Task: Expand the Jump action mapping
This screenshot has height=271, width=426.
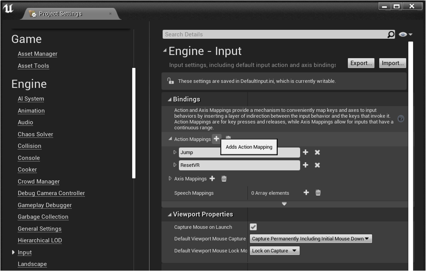Action: point(175,153)
